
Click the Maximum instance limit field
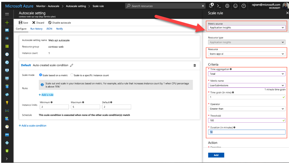pos(85,107)
